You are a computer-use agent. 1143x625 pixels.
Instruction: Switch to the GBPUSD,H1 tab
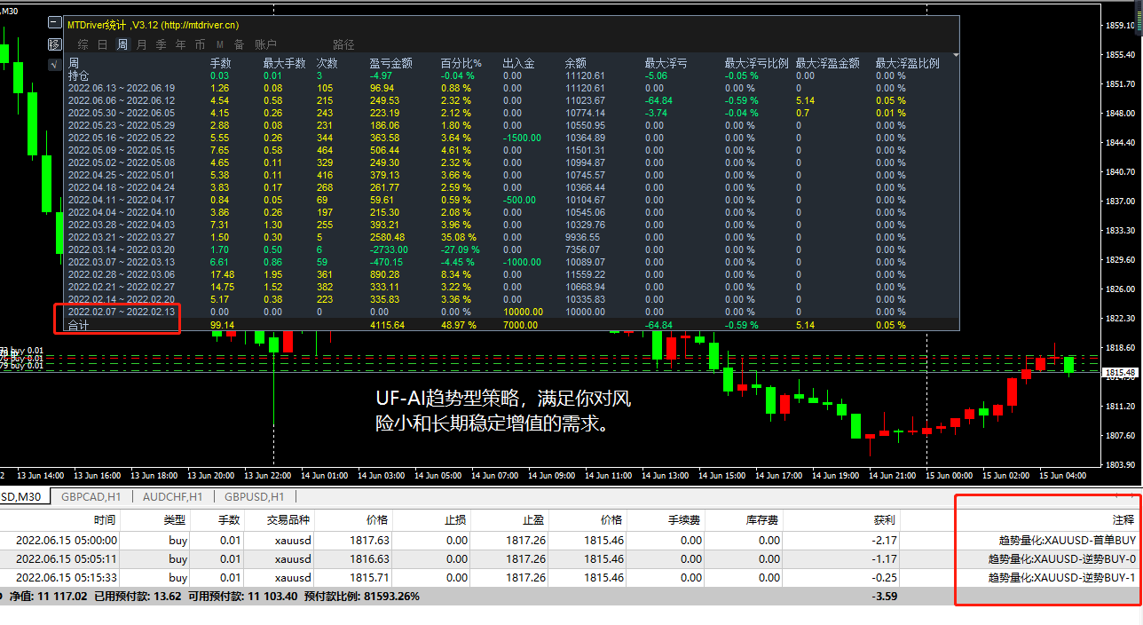click(256, 497)
